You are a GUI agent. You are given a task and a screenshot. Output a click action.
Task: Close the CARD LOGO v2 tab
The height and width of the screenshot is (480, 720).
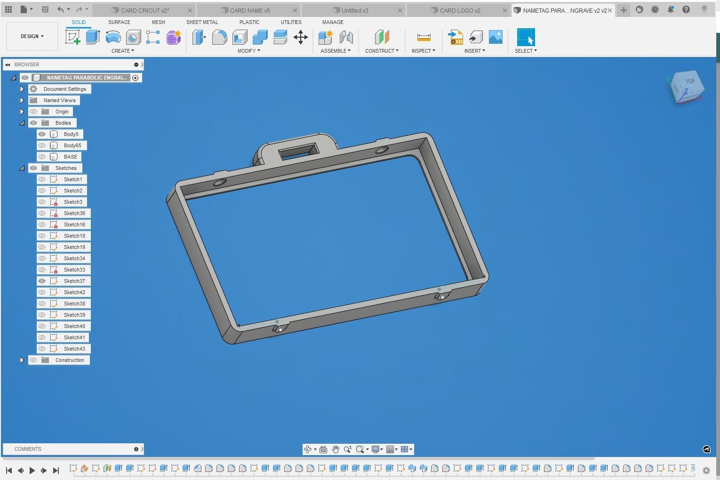(504, 10)
